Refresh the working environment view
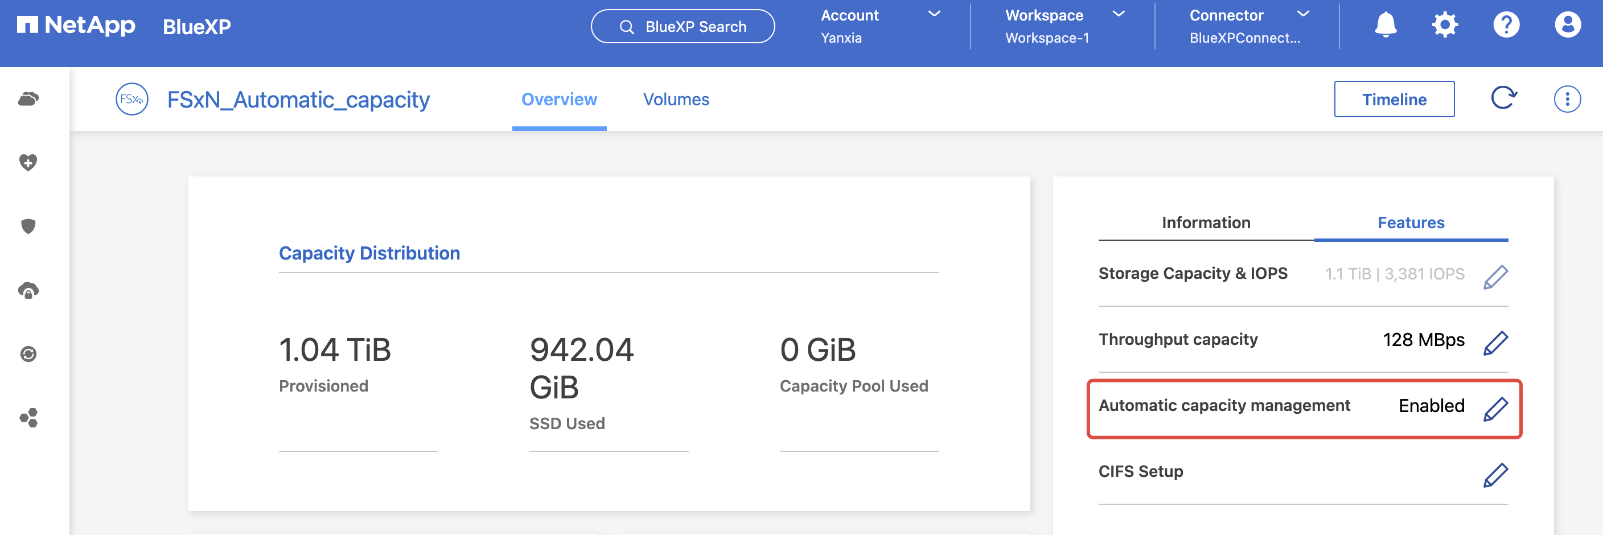 coord(1504,98)
